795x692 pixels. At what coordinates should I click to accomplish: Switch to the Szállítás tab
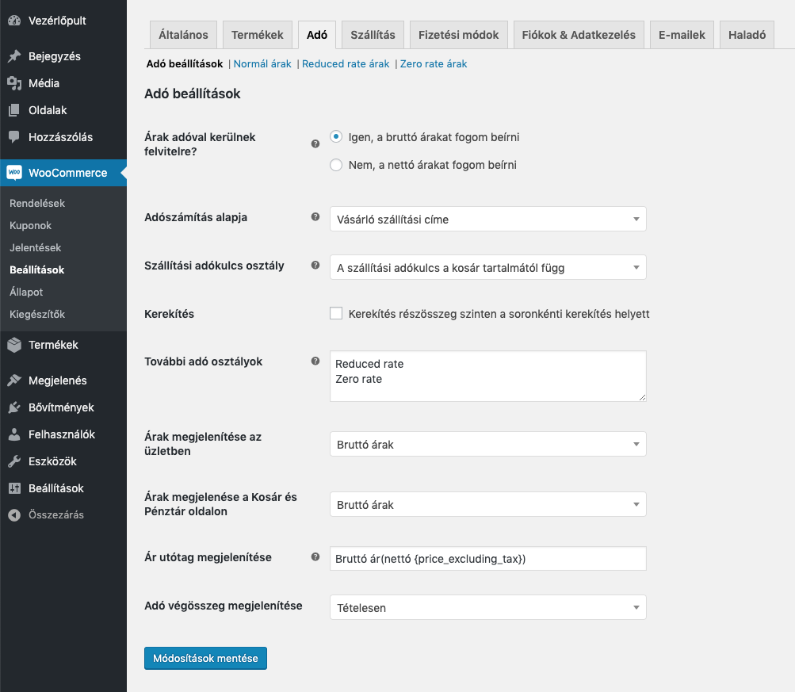click(x=372, y=34)
